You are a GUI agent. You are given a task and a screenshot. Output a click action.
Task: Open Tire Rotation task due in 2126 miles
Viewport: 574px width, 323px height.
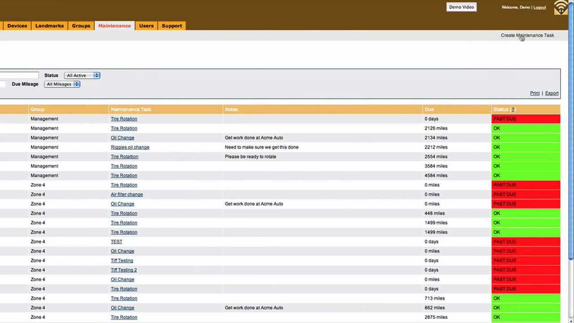pyautogui.click(x=124, y=128)
